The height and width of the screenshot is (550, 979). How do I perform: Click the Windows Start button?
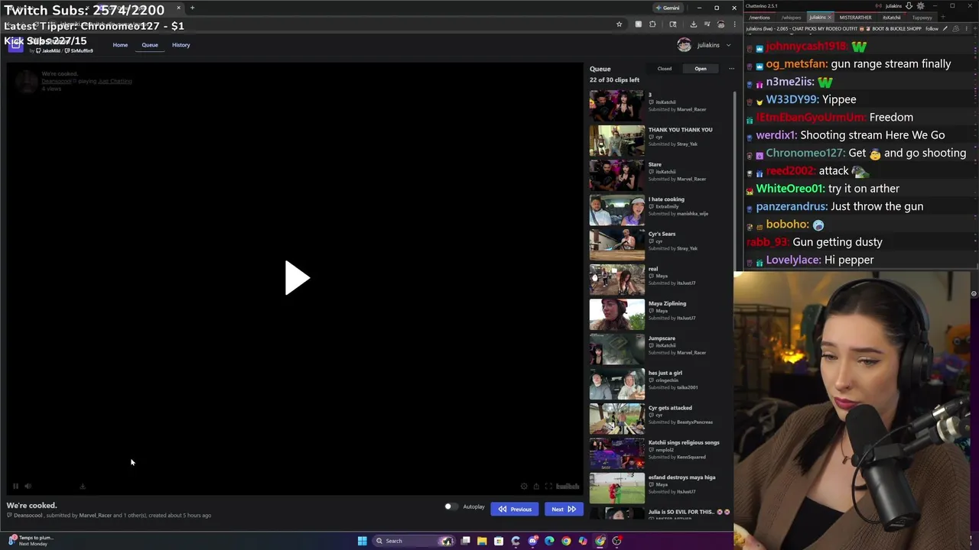pyautogui.click(x=362, y=541)
